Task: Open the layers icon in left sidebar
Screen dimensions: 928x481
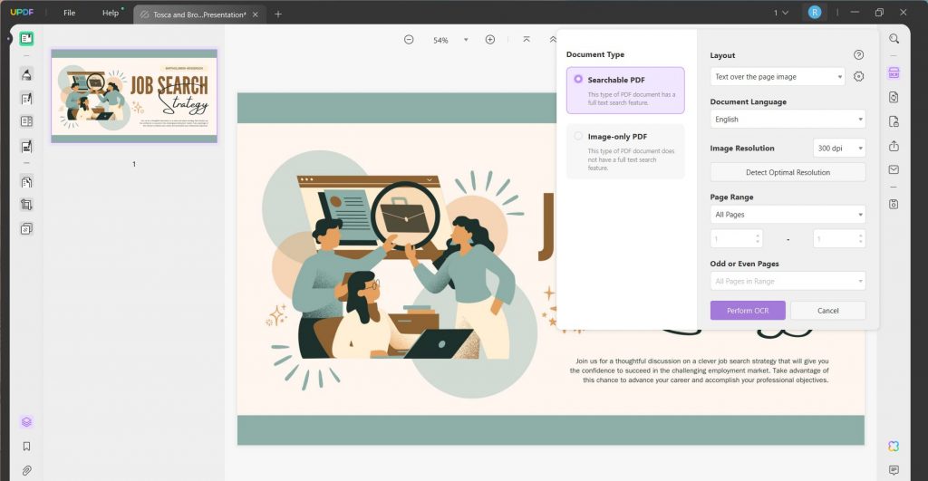Action: pyautogui.click(x=26, y=422)
